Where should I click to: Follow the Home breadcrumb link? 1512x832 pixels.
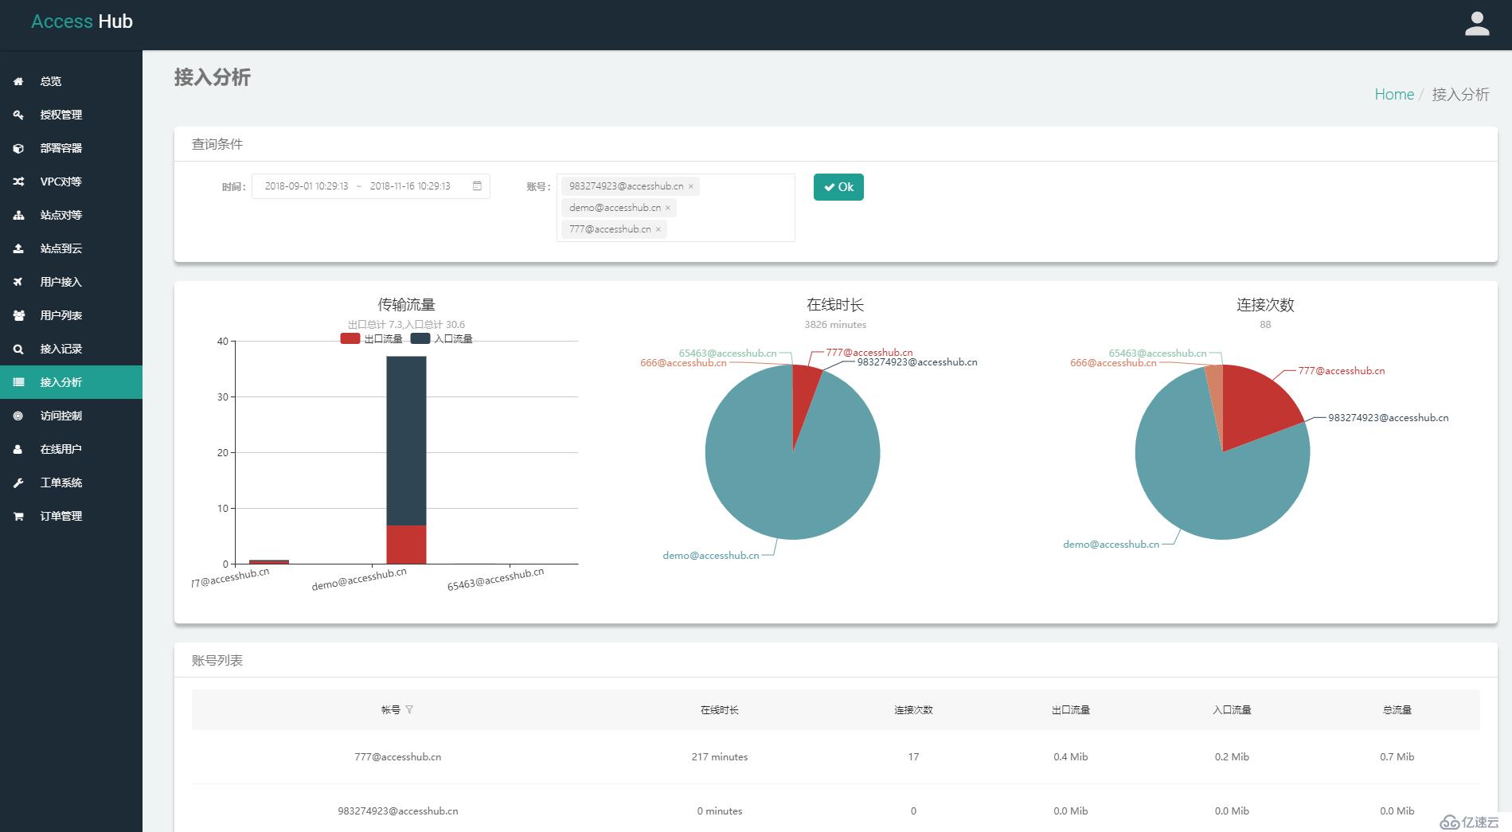coord(1394,94)
